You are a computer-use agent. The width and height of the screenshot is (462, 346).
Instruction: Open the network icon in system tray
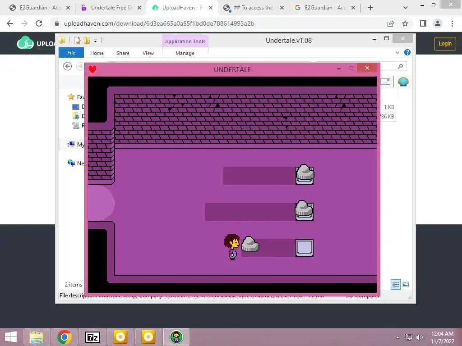(x=409, y=337)
